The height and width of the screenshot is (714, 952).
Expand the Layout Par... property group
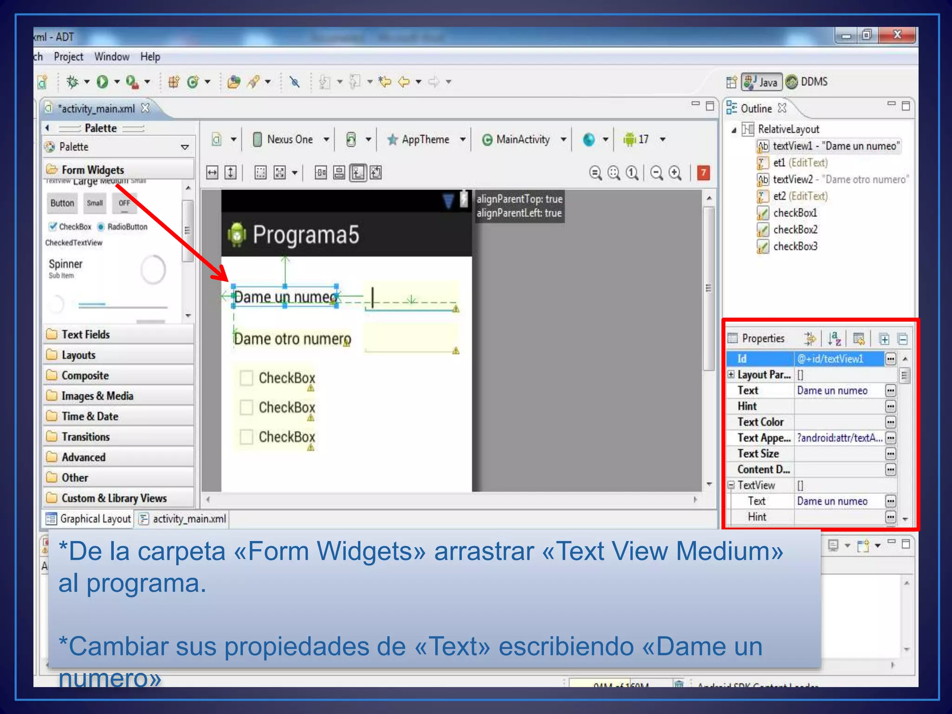pyautogui.click(x=731, y=374)
